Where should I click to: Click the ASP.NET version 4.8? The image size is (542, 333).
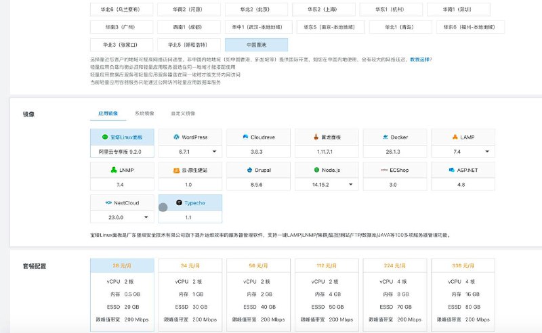point(463,185)
